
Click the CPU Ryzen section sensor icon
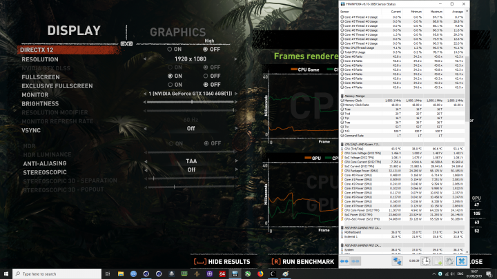[342, 144]
